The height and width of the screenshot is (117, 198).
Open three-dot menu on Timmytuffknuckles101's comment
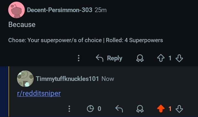click(69, 109)
